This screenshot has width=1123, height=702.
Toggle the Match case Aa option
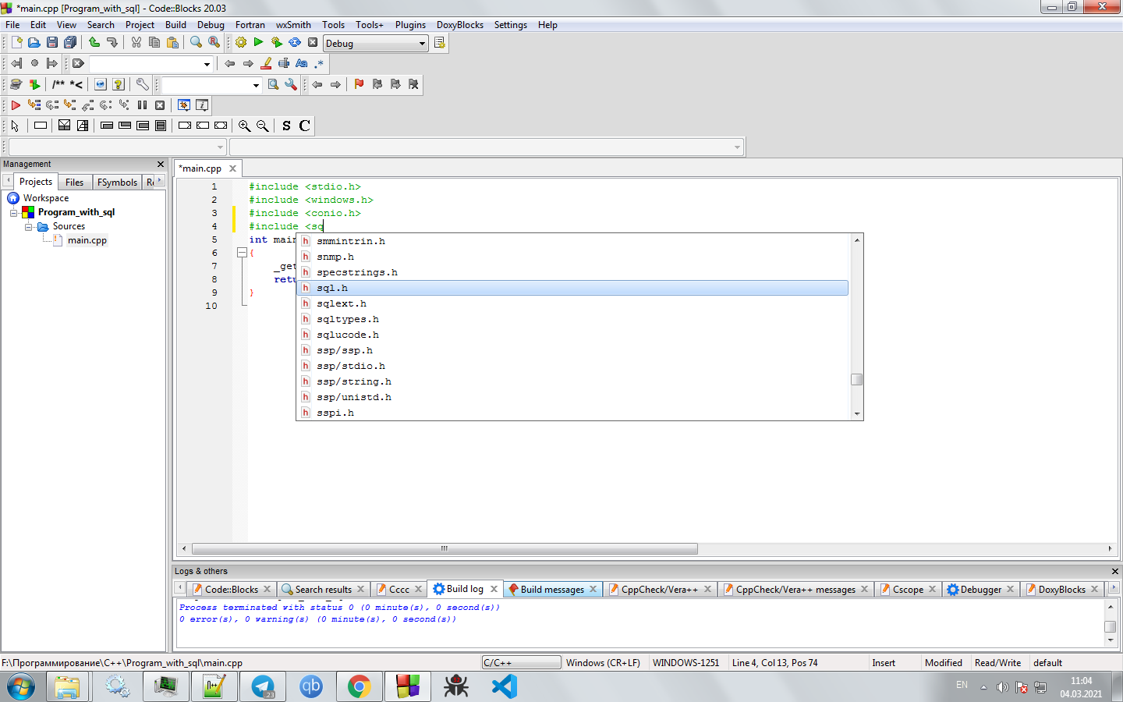[302, 63]
